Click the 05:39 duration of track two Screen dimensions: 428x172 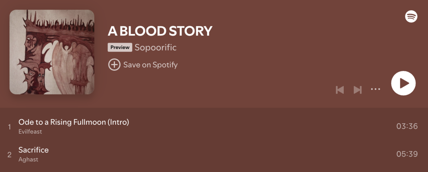407,154
